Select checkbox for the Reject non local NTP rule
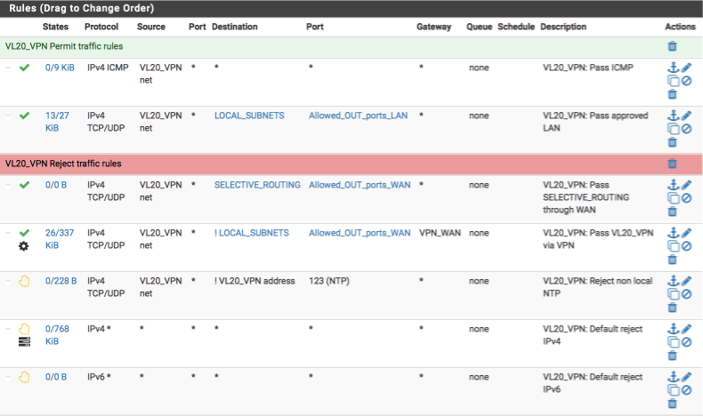Screen dimensions: 703x416 point(8,281)
